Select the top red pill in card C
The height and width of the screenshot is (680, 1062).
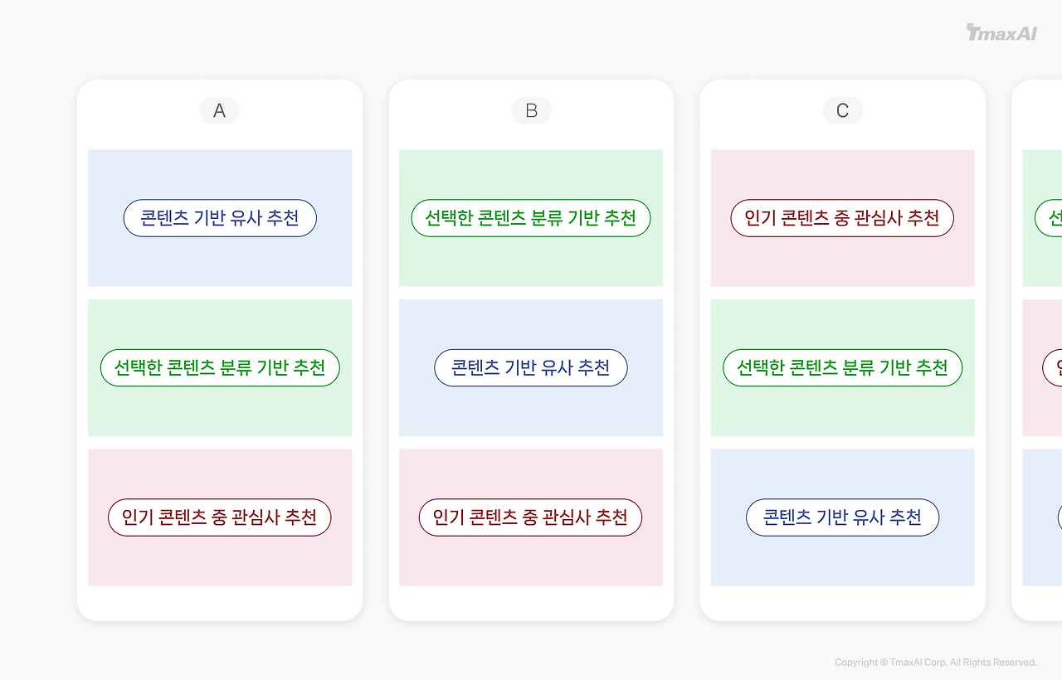click(x=842, y=218)
